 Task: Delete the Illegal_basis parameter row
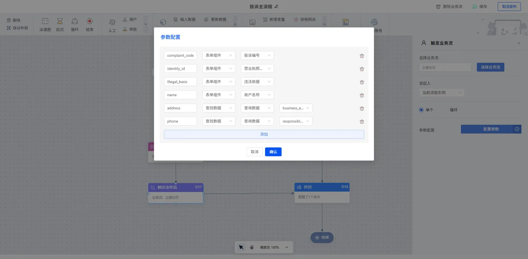(x=362, y=82)
